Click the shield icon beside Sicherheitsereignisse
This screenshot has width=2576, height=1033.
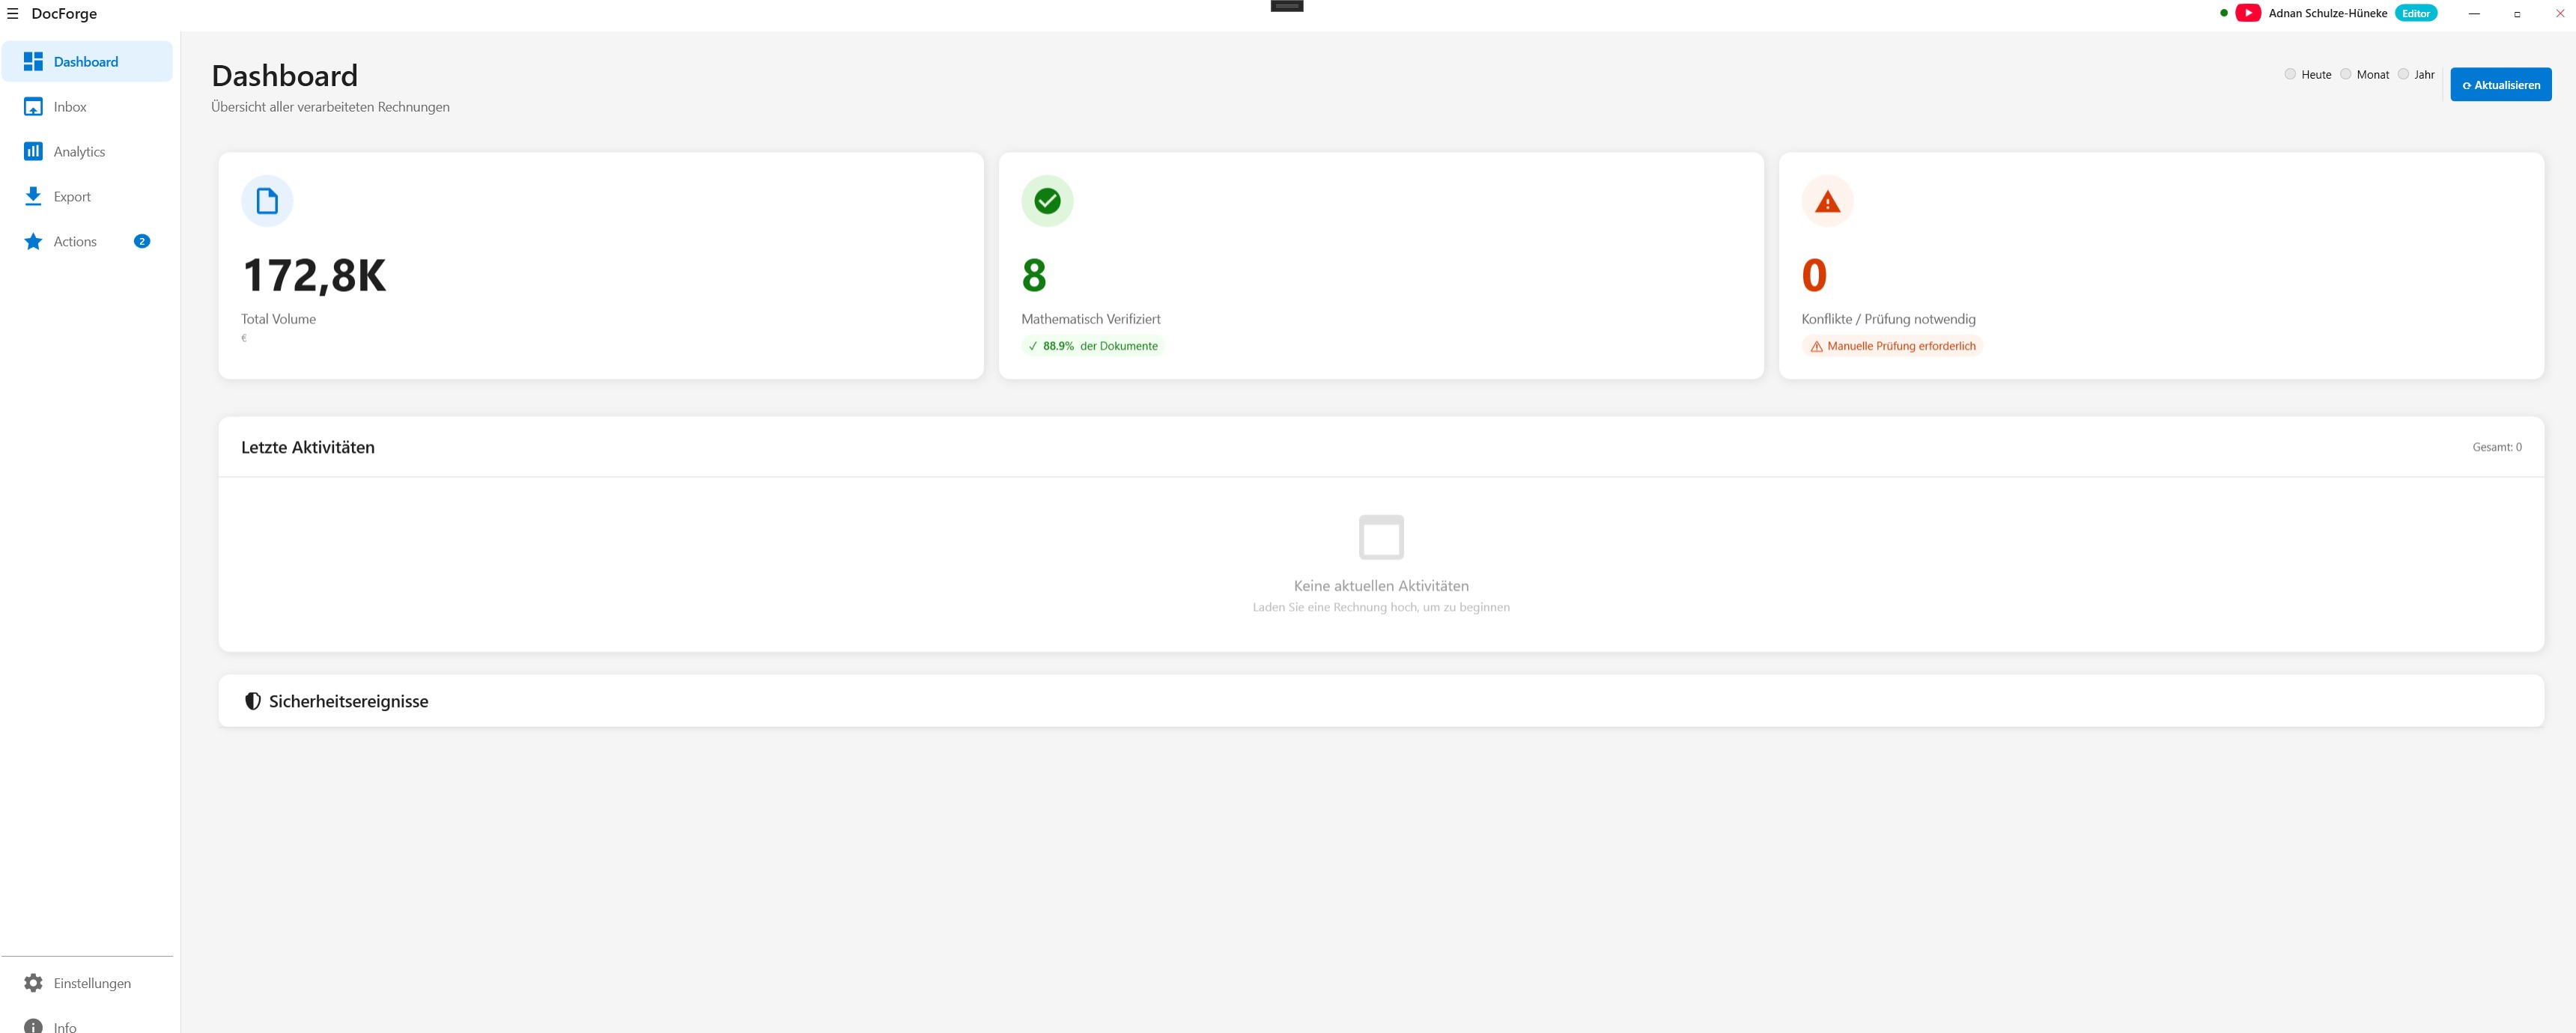pos(253,701)
